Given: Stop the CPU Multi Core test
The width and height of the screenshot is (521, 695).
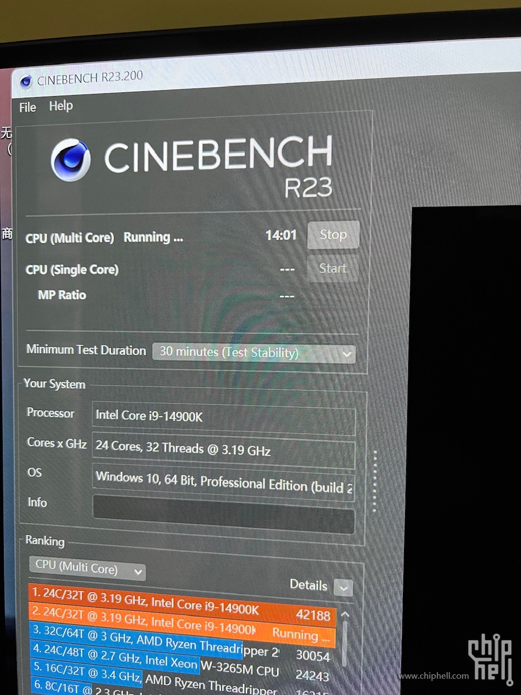Looking at the screenshot, I should pyautogui.click(x=333, y=235).
